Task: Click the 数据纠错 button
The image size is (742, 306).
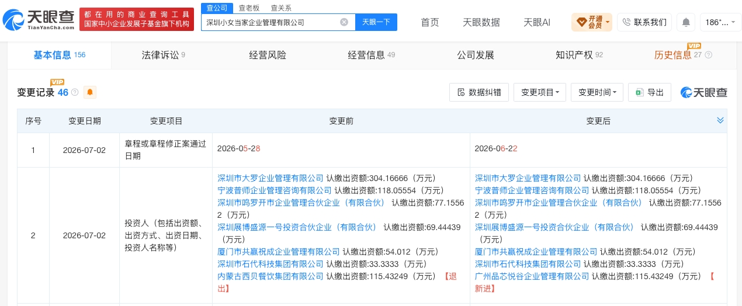Action: [x=479, y=92]
